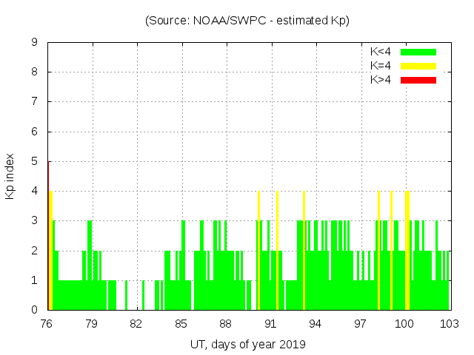
Task: Click the NOAA/SWPC source title text
Action: 247,21
